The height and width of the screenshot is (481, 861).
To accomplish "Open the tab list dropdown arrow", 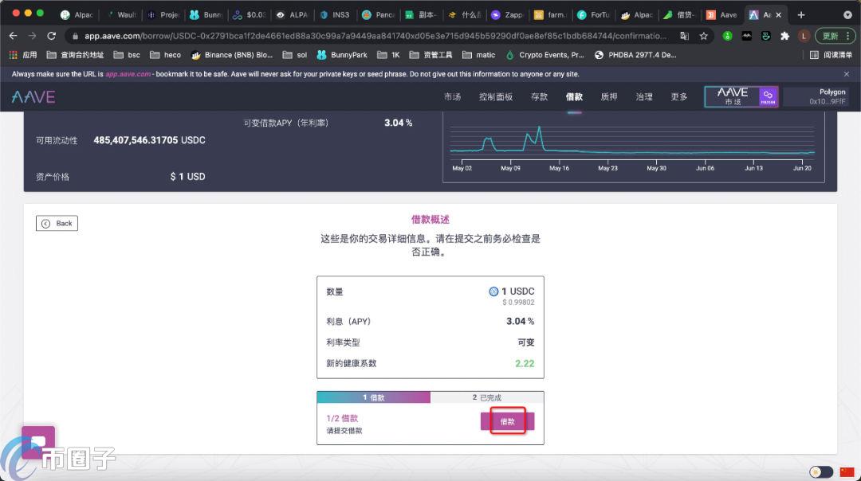I will (x=847, y=15).
